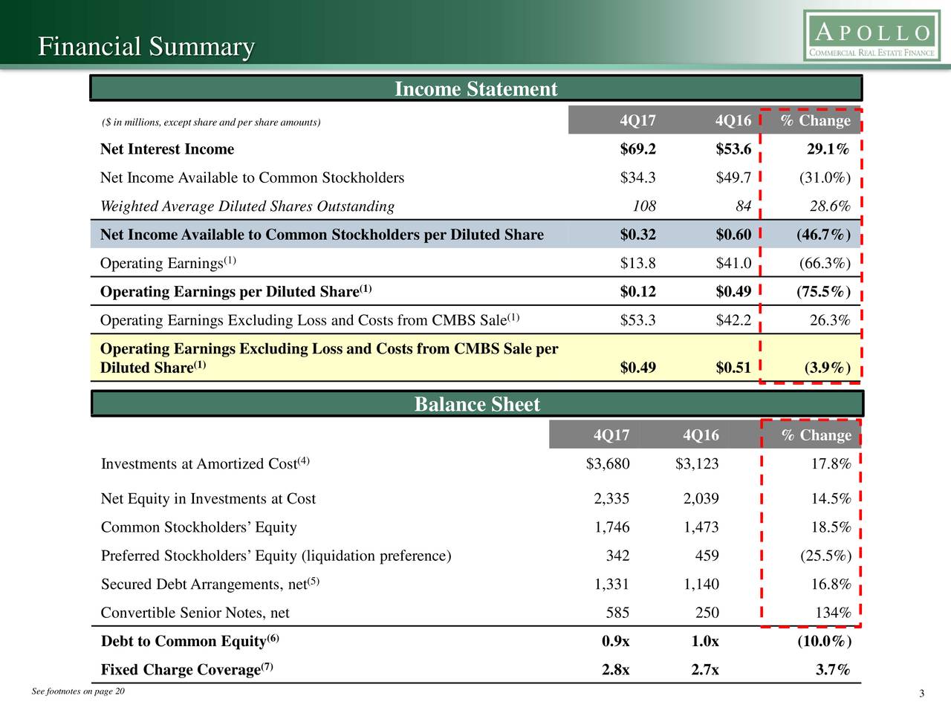This screenshot has width=951, height=713.
Task: Select the 134% change value
Action: (x=834, y=613)
